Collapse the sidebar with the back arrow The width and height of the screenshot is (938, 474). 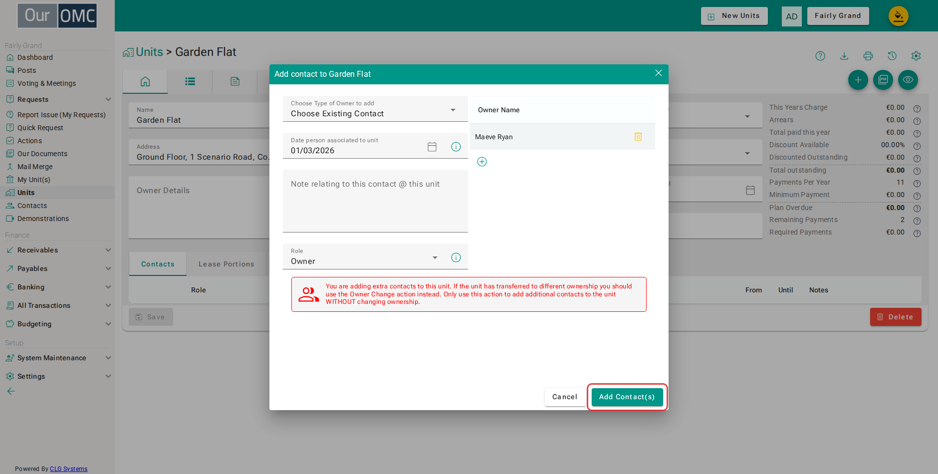pos(11,391)
